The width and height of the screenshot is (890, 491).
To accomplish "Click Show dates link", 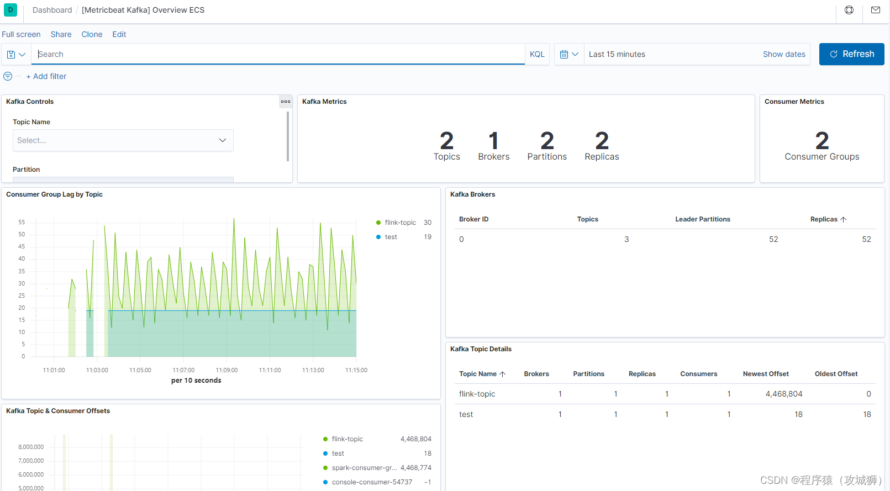I will (784, 54).
